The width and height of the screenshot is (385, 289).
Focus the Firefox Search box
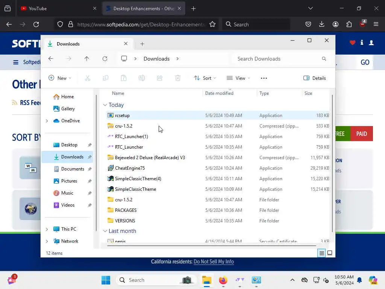click(256, 24)
